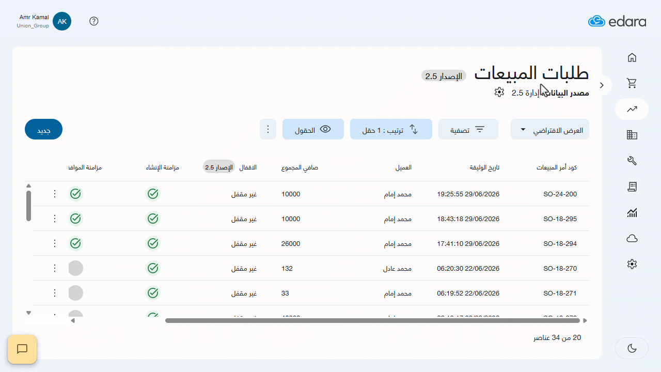
Task: Open the toolbar more options menu
Action: coord(268,129)
